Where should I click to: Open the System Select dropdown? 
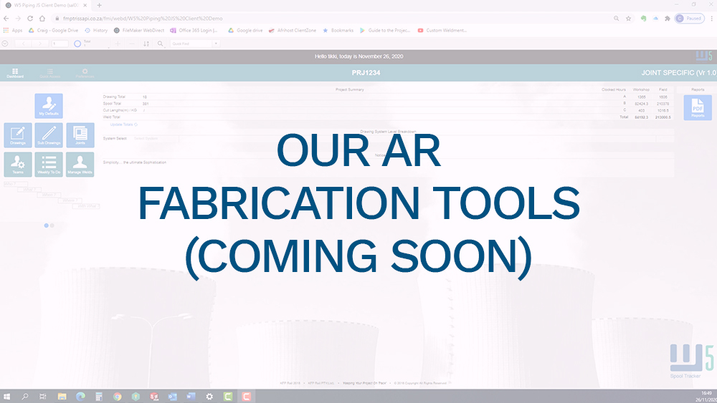click(x=154, y=138)
